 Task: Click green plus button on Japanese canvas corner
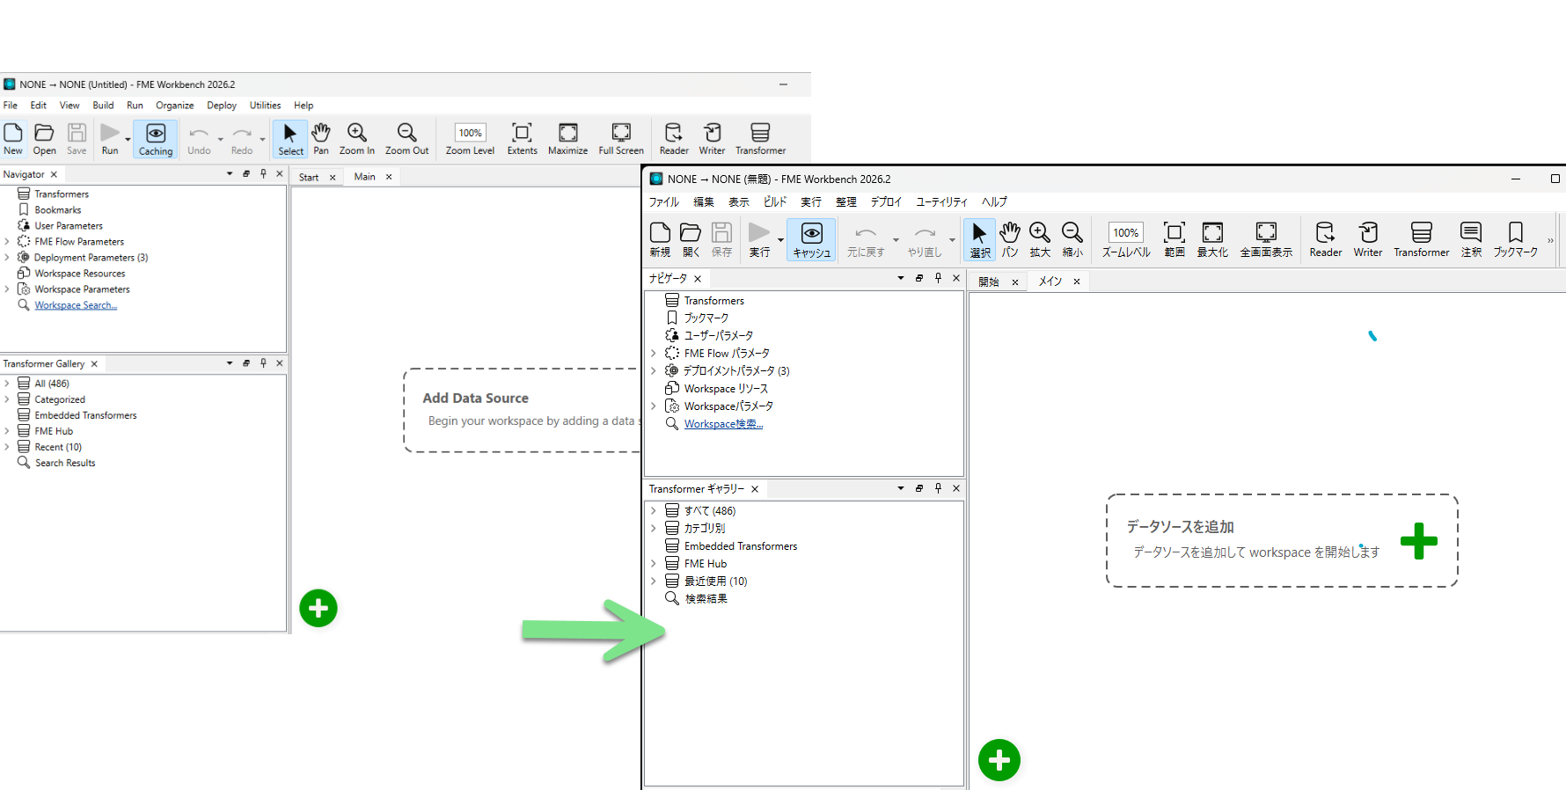click(999, 760)
